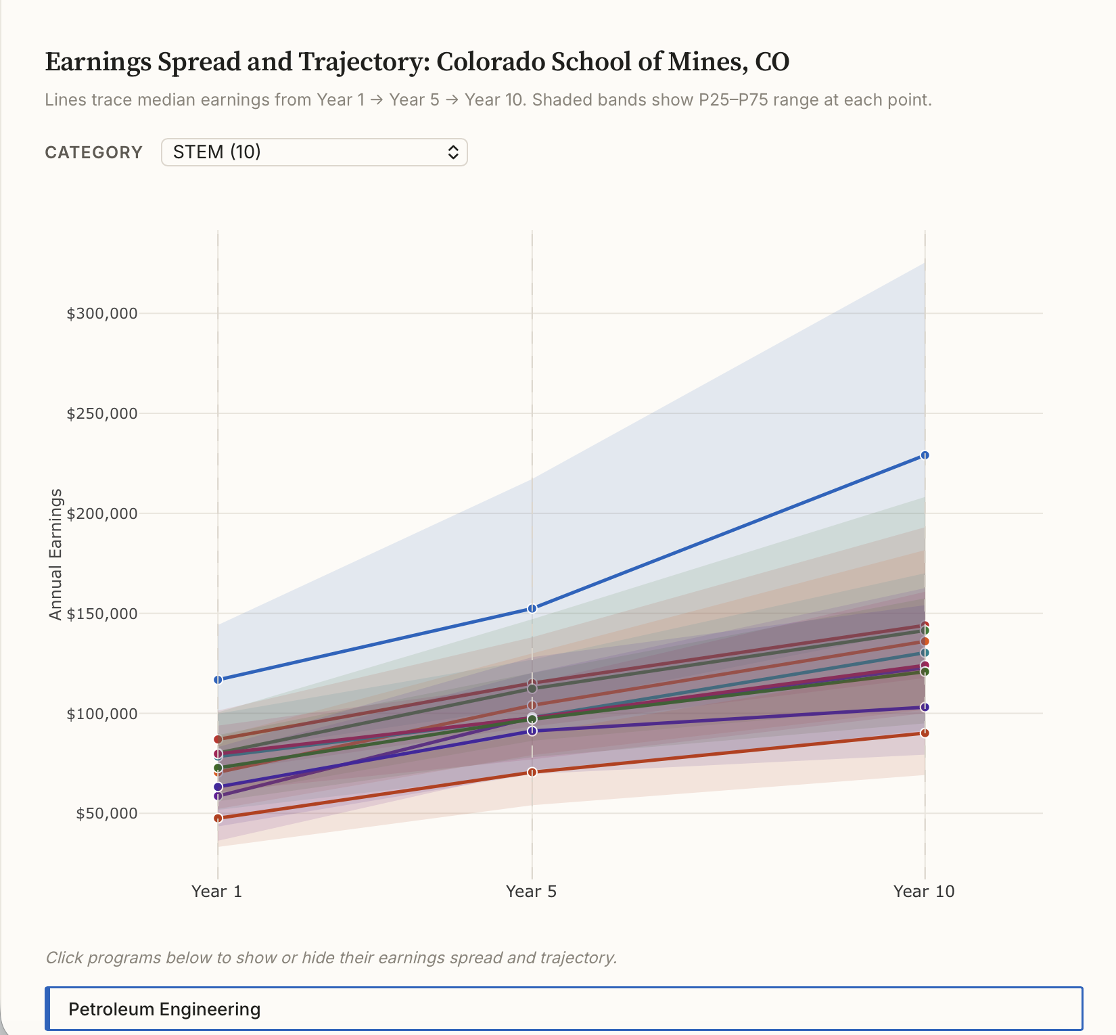
Task: Click the Year 10 axis label
Action: click(x=924, y=892)
